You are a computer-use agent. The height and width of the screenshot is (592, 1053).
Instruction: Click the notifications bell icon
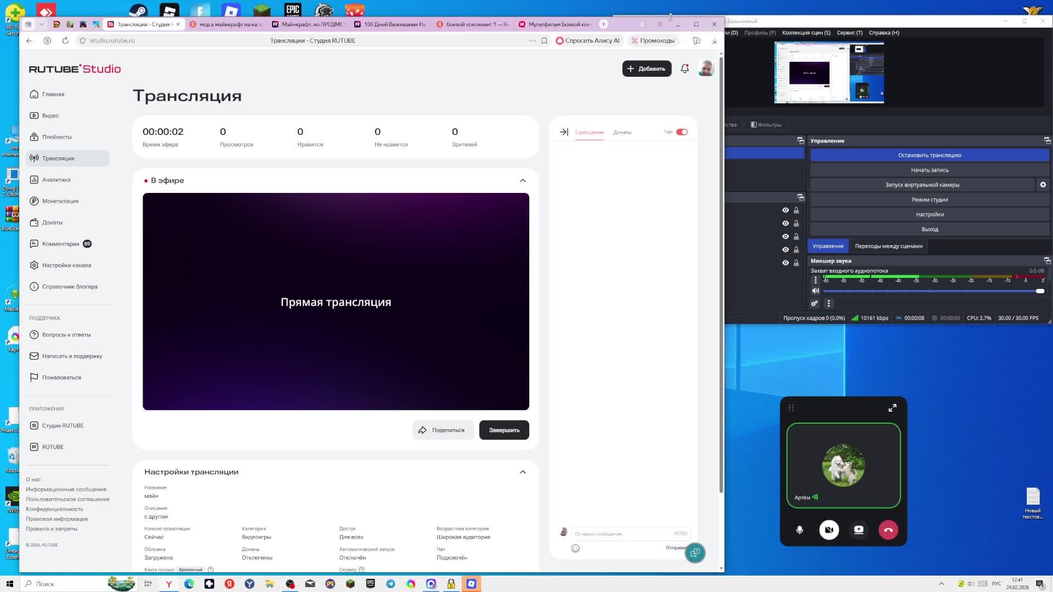tap(684, 69)
